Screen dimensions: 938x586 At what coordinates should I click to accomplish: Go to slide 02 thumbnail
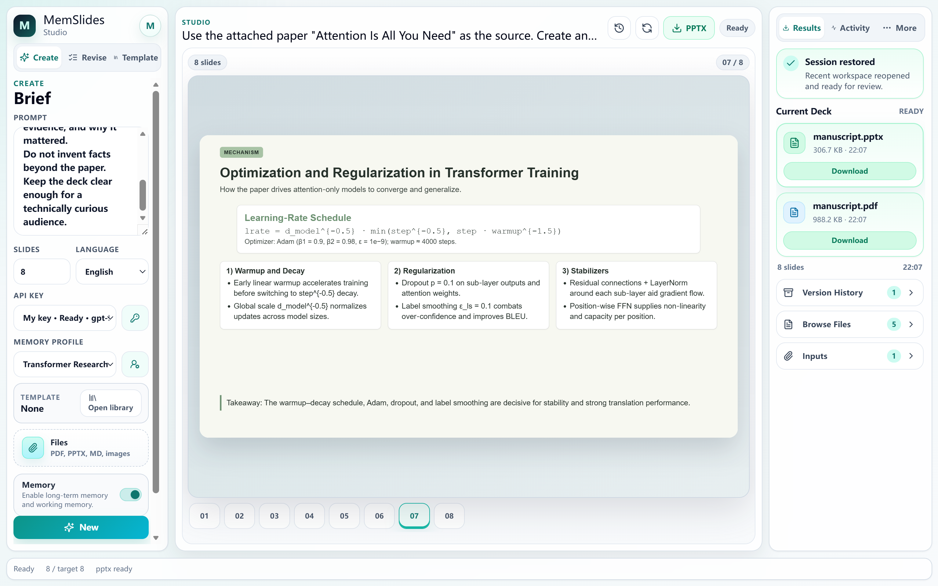[x=240, y=516]
